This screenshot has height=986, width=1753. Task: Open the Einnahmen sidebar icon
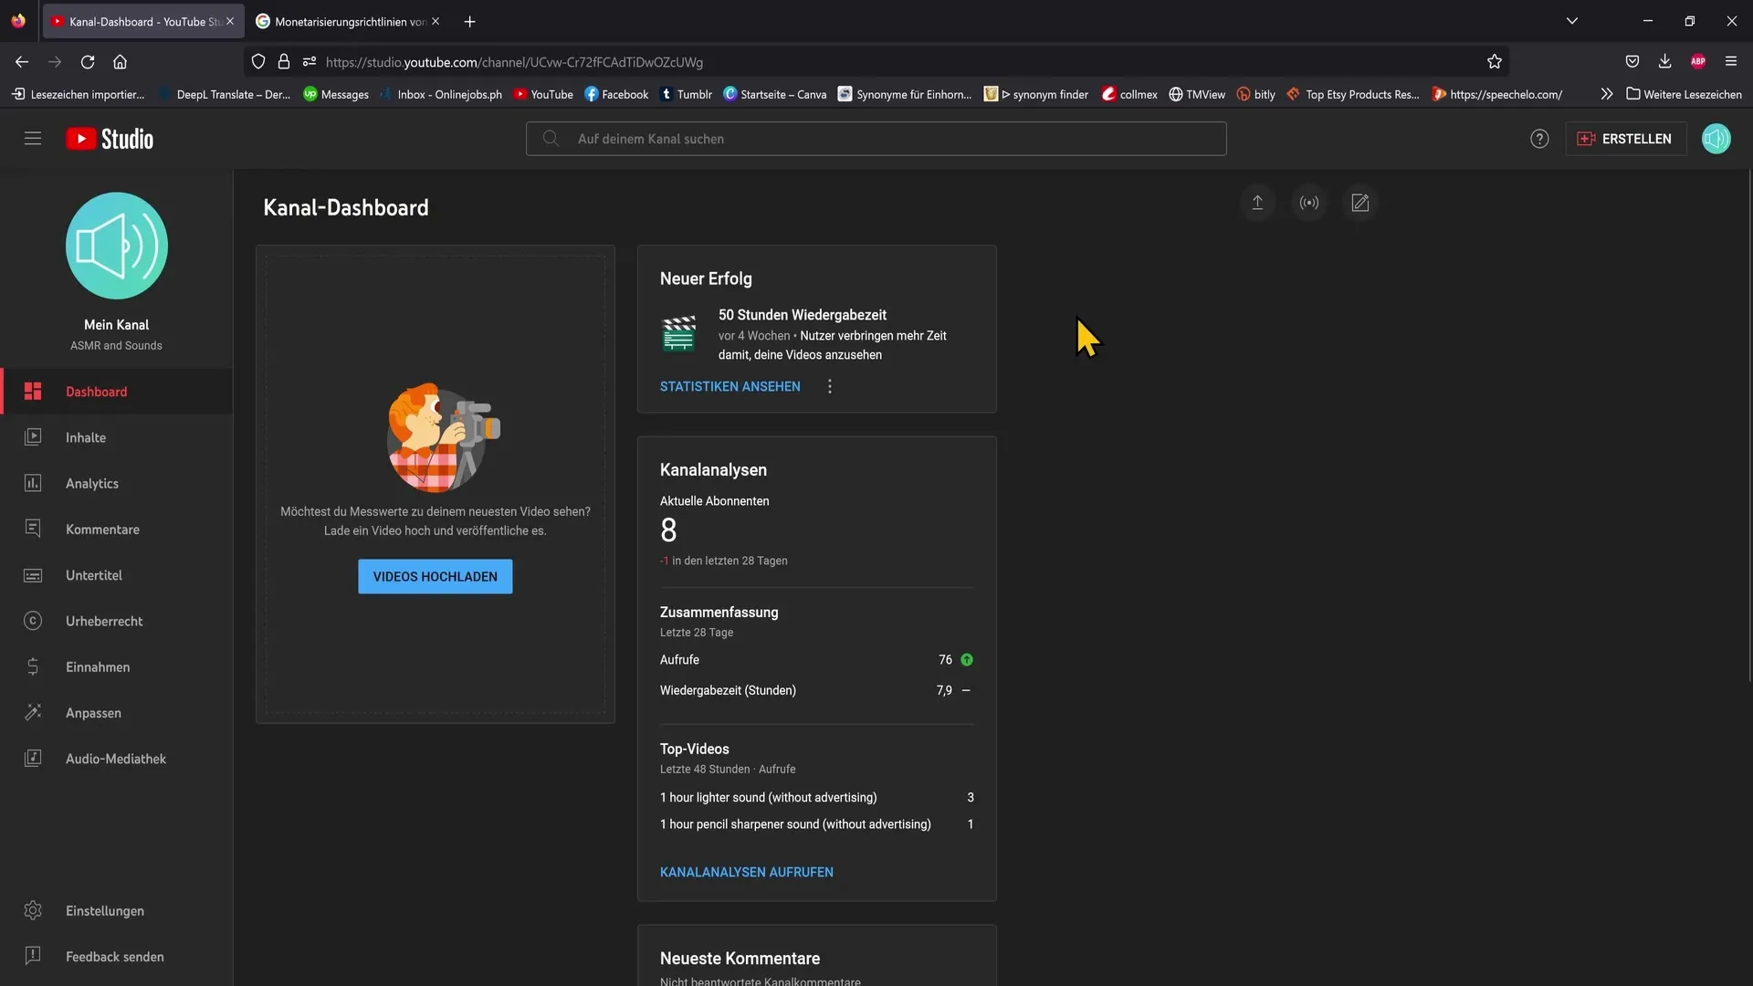point(31,666)
